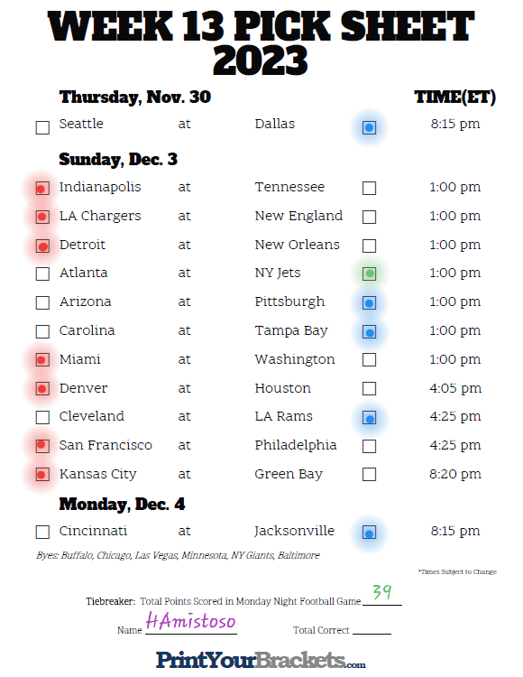This screenshot has height=677, width=523.
Task: Select the Washington checkbox
Action: (x=369, y=359)
